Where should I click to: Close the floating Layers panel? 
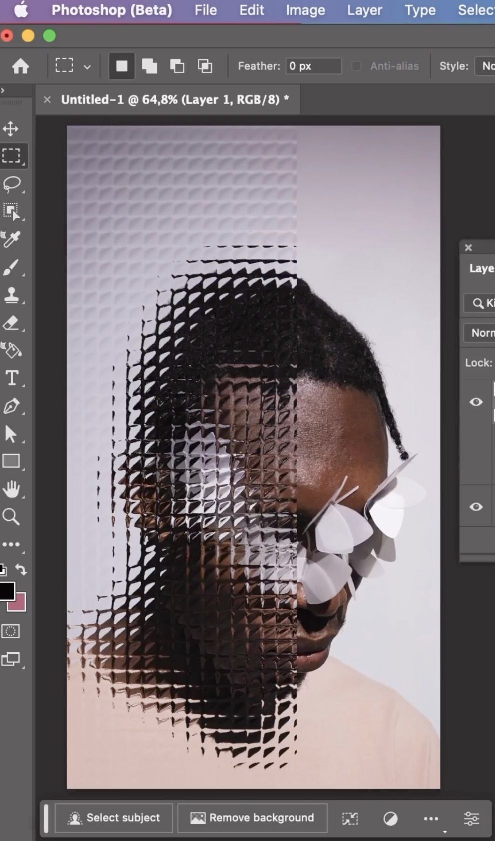[468, 247]
